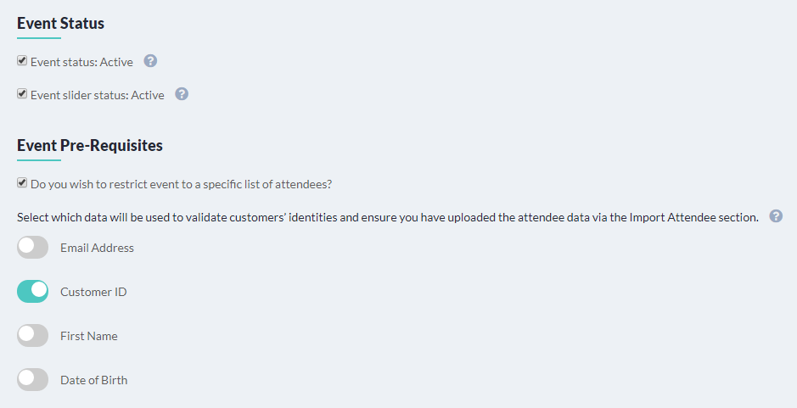Click the Event Pre-Requisites section heading

[x=90, y=145]
